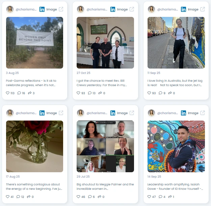
Task: Click the comment icon showing 6 comments
Action: point(90,197)
